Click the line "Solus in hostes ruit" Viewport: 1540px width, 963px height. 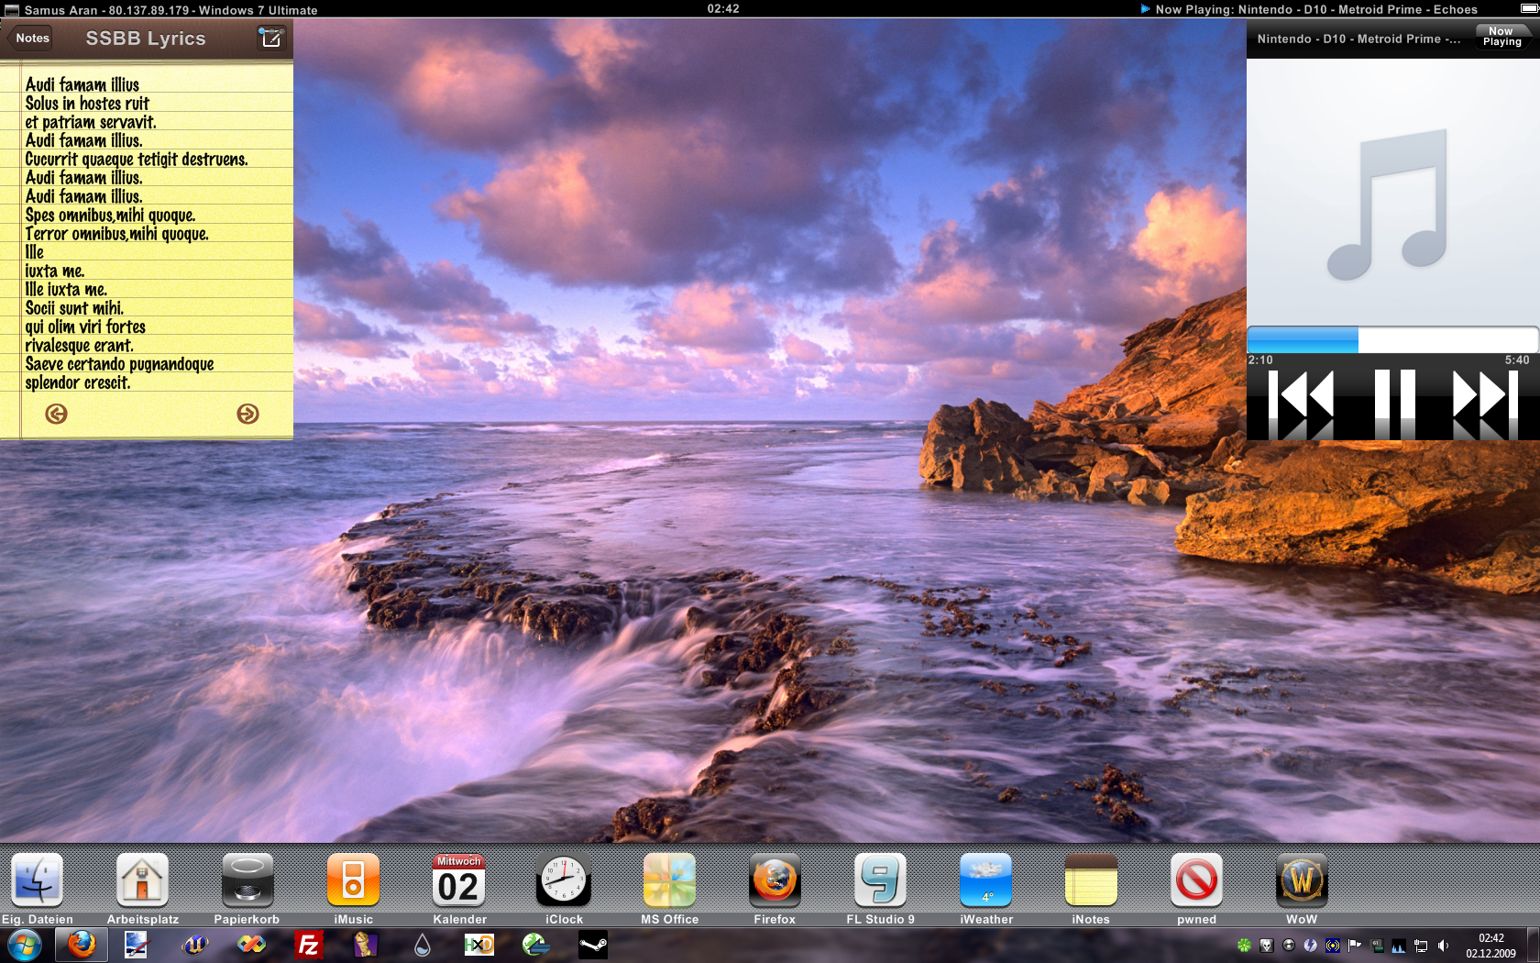click(x=87, y=104)
